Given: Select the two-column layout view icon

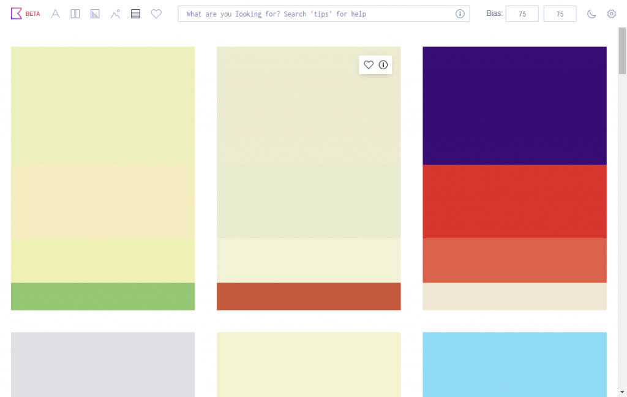Looking at the screenshot, I should click(75, 13).
